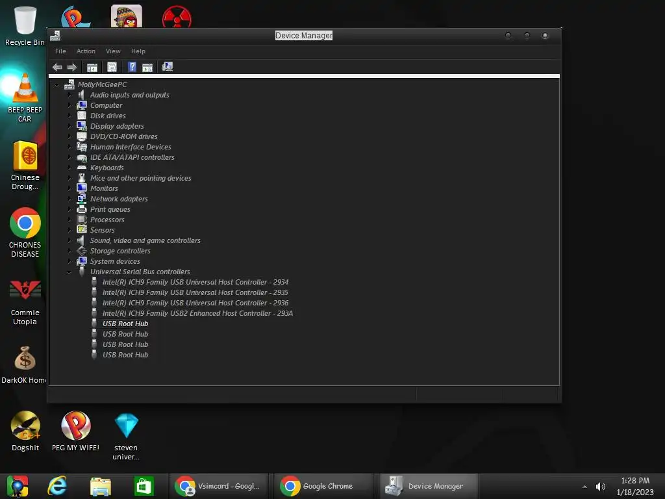Expand the Network adapters node
Viewport: 665px width, 499px height.
click(x=69, y=199)
